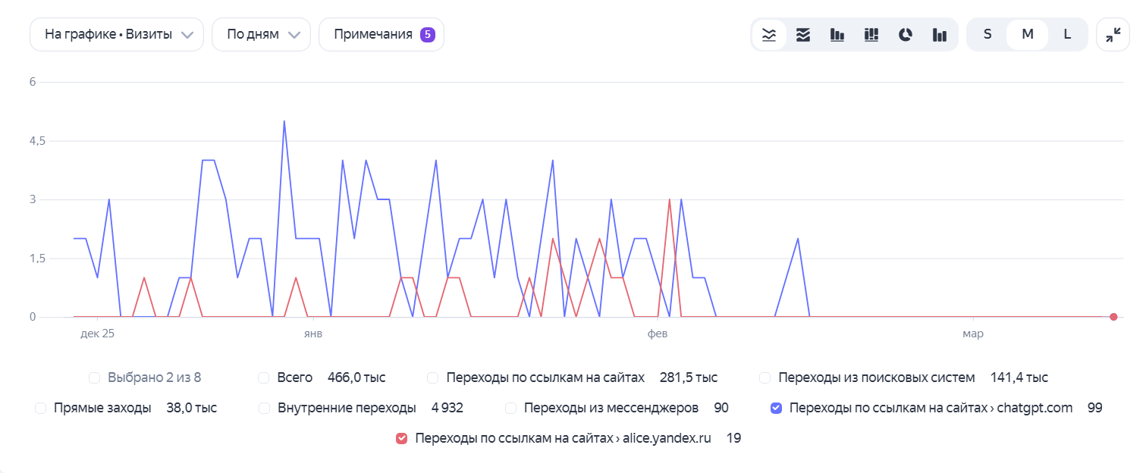Switch to the pie chart view
Image resolution: width=1146 pixels, height=473 pixels.
[x=905, y=34]
